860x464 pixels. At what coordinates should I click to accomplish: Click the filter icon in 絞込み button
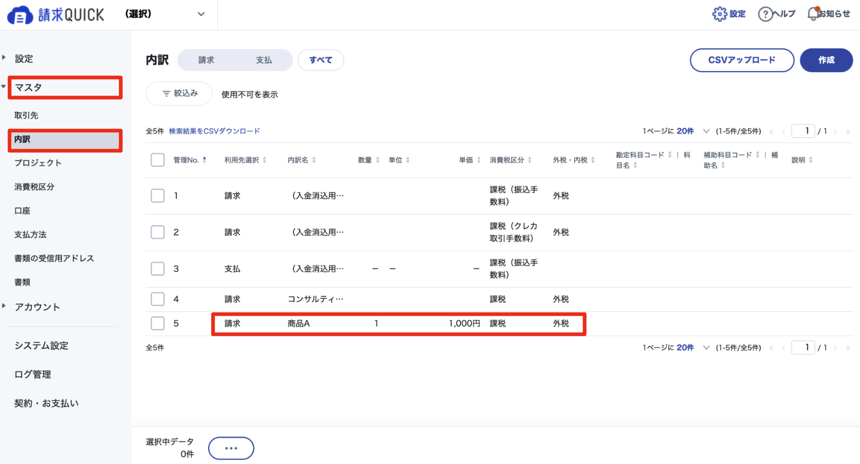coord(166,93)
